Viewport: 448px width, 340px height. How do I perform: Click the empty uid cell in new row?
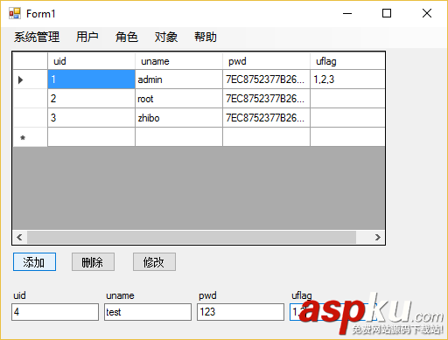click(91, 137)
